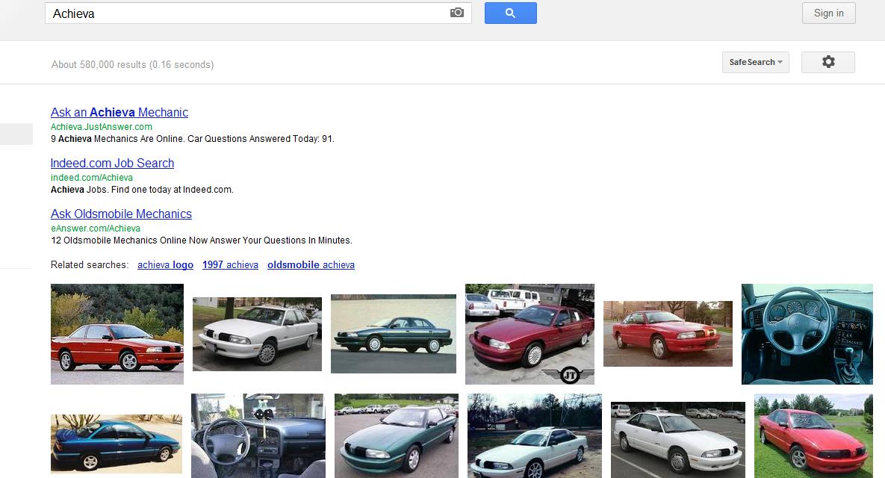This screenshot has width=885, height=478.
Task: Open the Ask an Achieva Mechanic link
Action: [x=119, y=112]
